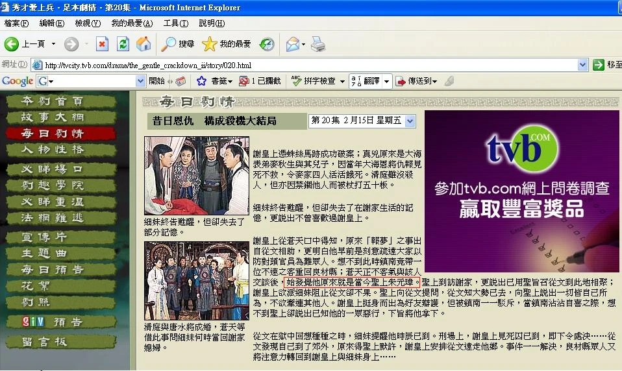Stop page loading with the red X icon

[102, 44]
